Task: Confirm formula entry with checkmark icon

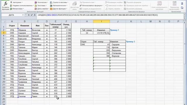Action: point(32,15)
